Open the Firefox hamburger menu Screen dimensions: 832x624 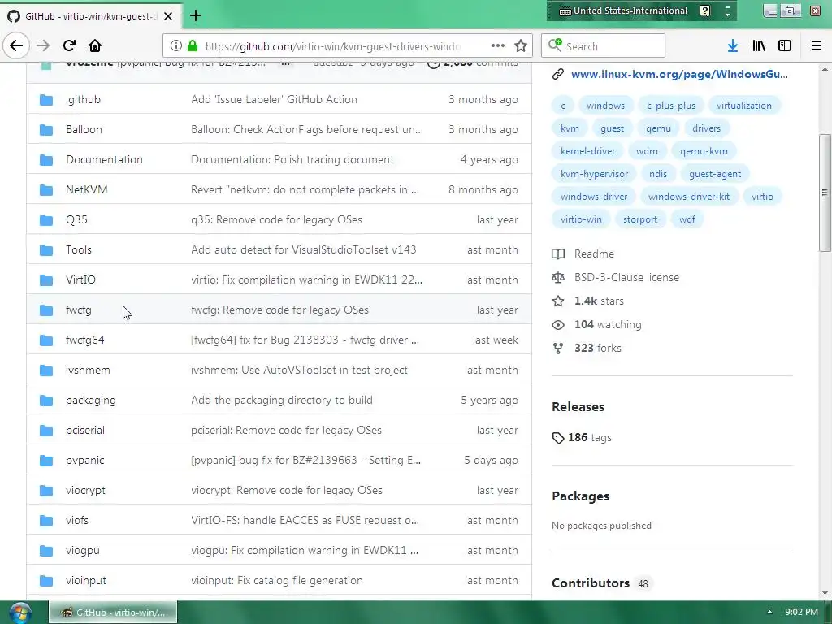click(817, 45)
